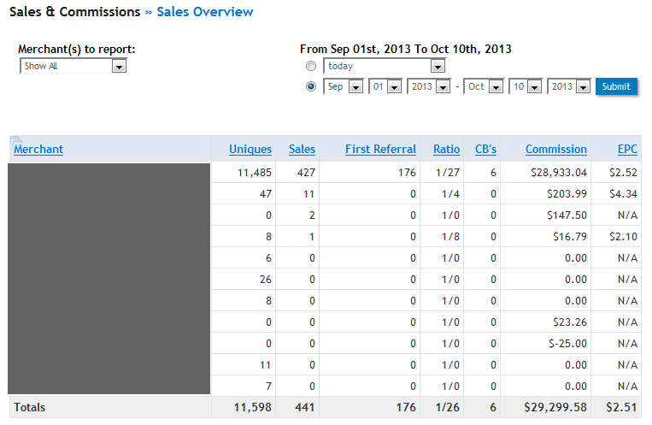
Task: Click the First Referral column header
Action: tap(380, 149)
